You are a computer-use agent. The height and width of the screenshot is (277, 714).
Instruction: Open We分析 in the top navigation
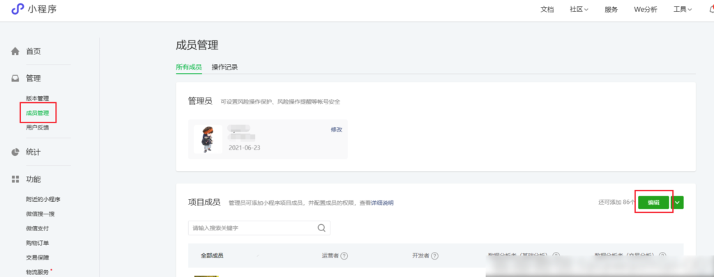point(645,10)
